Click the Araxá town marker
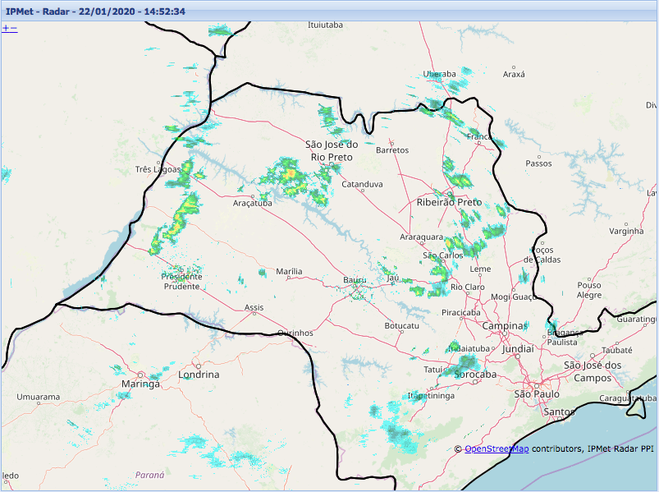Image resolution: width=659 pixels, height=492 pixels. 514,67
